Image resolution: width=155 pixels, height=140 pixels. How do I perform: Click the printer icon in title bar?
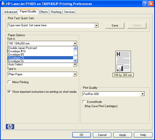point(3,4)
